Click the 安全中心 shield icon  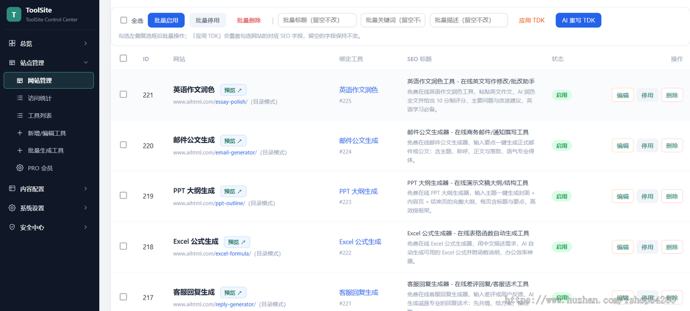pyautogui.click(x=12, y=227)
